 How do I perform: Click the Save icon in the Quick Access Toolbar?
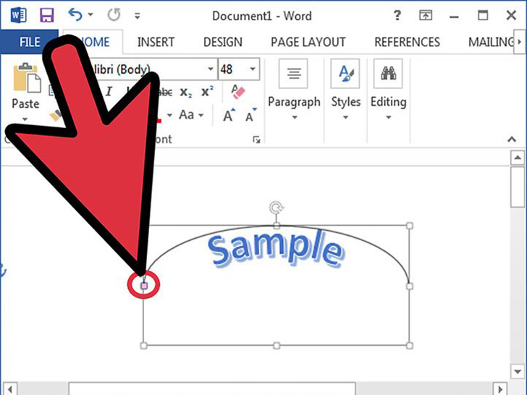point(47,15)
